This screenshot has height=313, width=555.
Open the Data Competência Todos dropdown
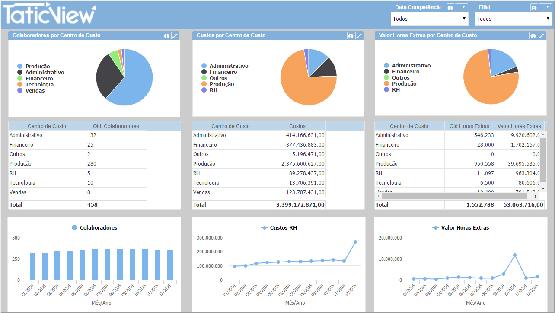(x=430, y=19)
